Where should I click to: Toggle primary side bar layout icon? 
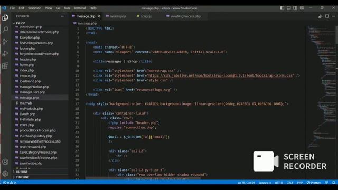pyautogui.click(x=282, y=8)
